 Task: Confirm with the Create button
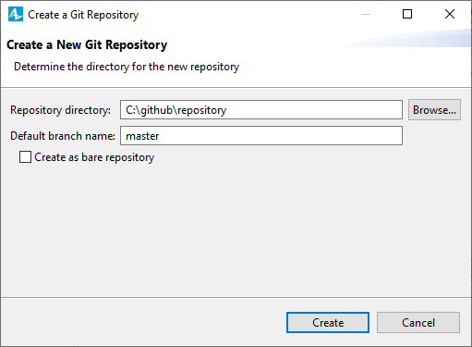pyautogui.click(x=328, y=323)
